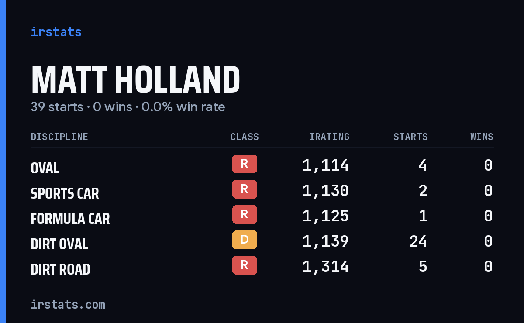
Task: Select the Oval discipline row label
Action: click(x=45, y=168)
